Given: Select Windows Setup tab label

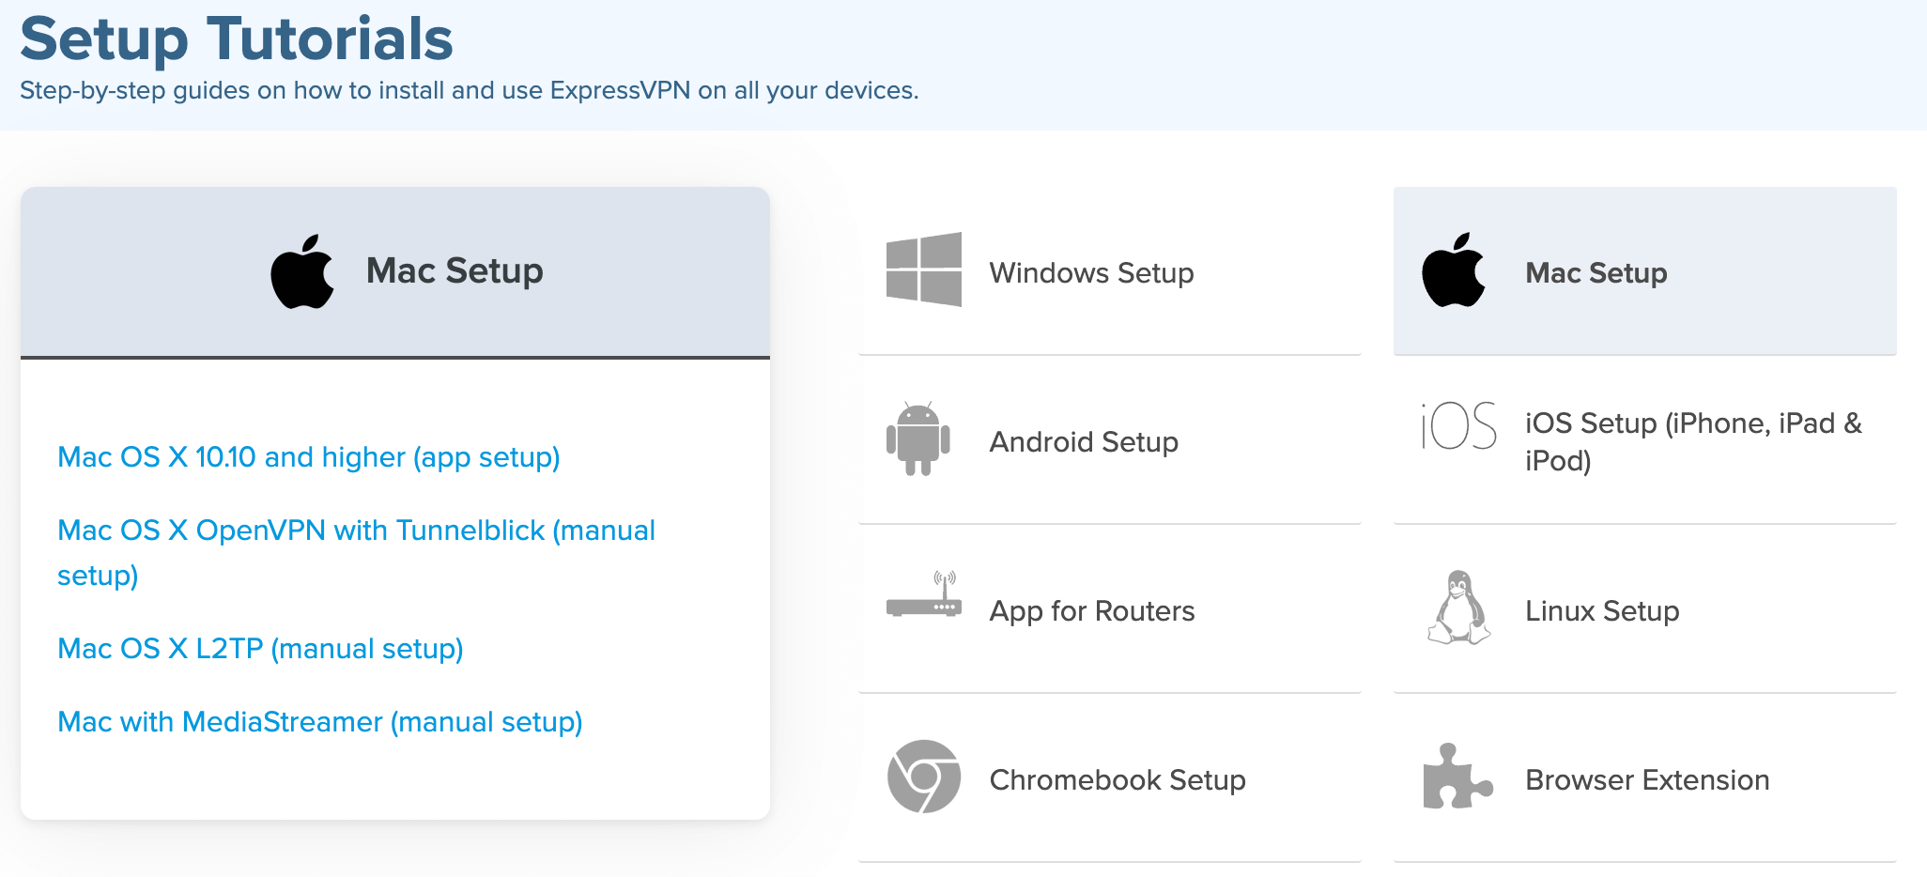Looking at the screenshot, I should (1091, 273).
